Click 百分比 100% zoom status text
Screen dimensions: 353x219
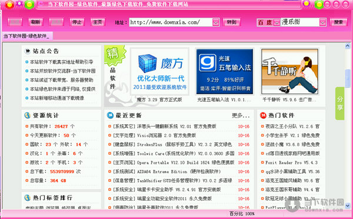242,214
